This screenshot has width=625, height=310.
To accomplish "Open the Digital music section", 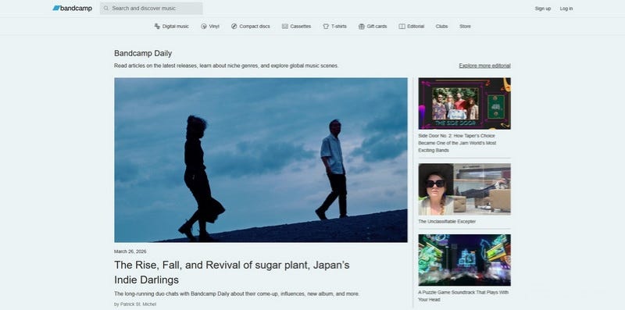I will coord(171,27).
